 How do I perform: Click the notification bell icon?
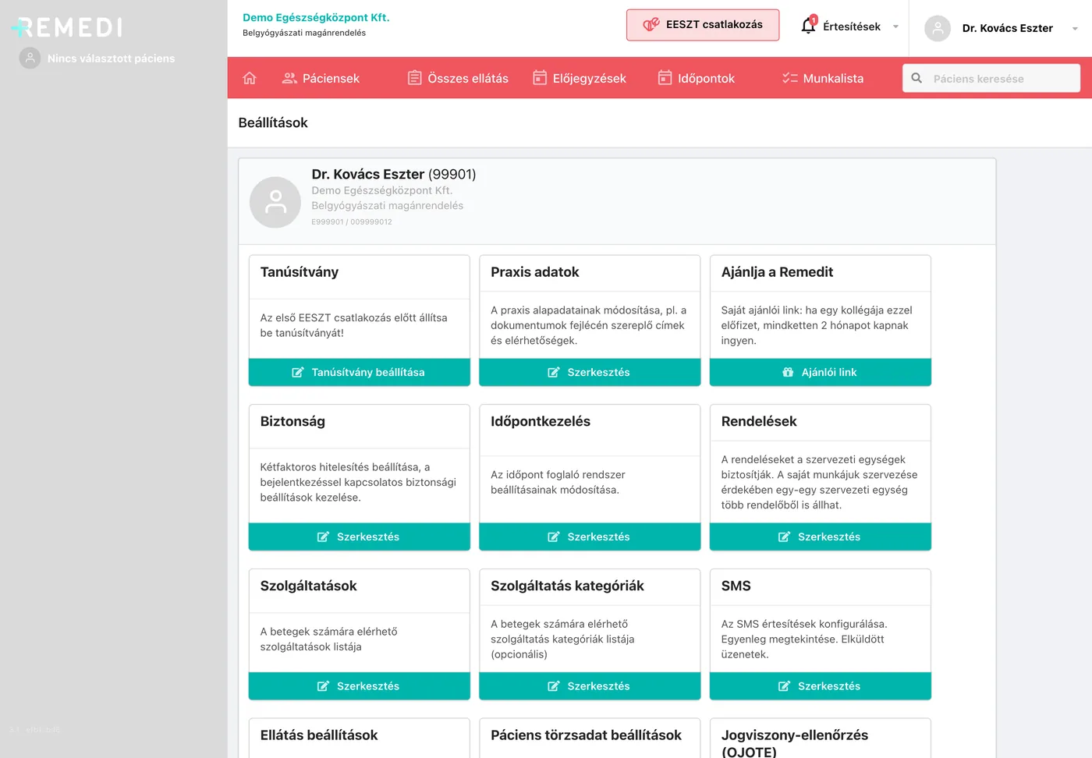(809, 26)
